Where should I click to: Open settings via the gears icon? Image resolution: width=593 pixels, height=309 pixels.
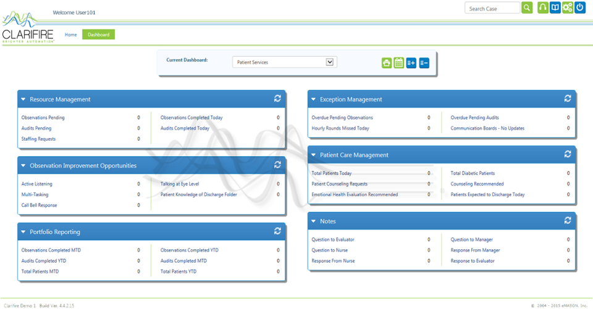568,7
